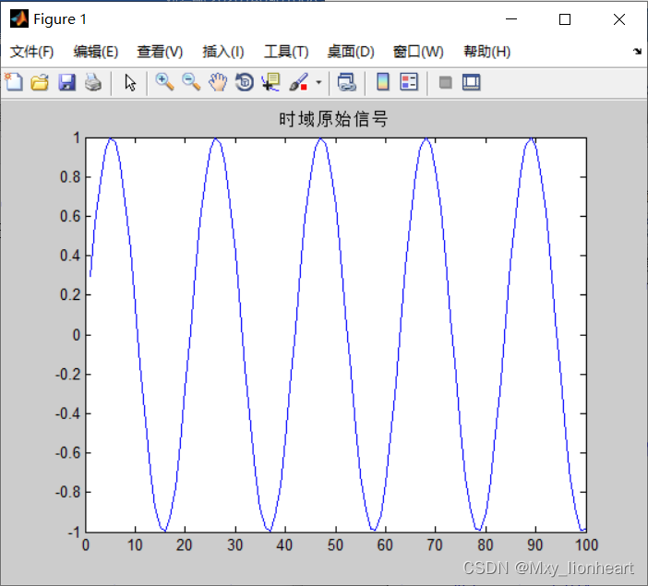Open the 桌面(D) menu

(x=351, y=52)
